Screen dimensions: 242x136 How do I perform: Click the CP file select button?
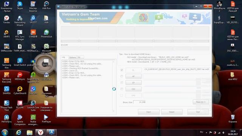[133, 83]
